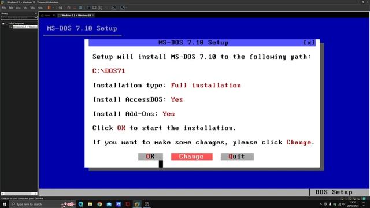This screenshot has width=370, height=208.
Task: Collapse the My Computer tree node
Action: pos(3,23)
